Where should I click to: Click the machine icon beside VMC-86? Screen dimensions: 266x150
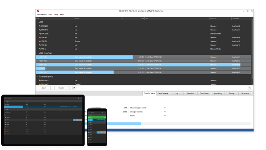(x=40, y=45)
